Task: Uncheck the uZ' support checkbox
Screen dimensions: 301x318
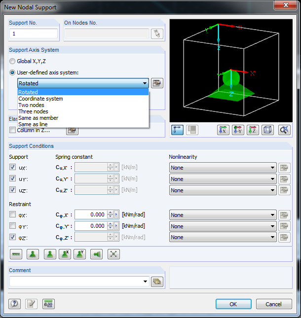Action: pos(13,190)
